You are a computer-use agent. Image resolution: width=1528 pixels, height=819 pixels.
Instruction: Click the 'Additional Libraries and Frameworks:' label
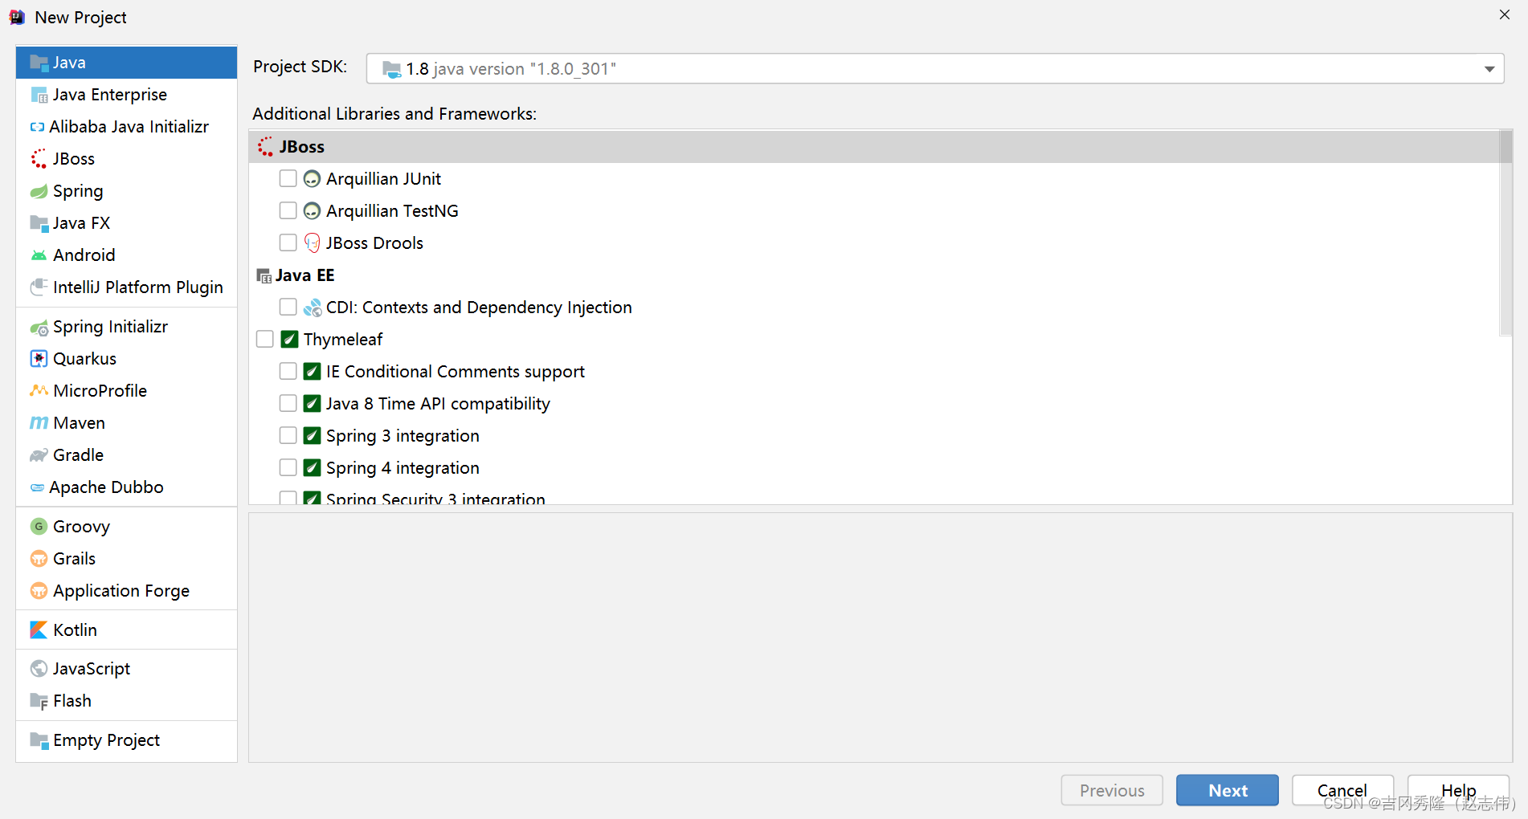pyautogui.click(x=394, y=114)
